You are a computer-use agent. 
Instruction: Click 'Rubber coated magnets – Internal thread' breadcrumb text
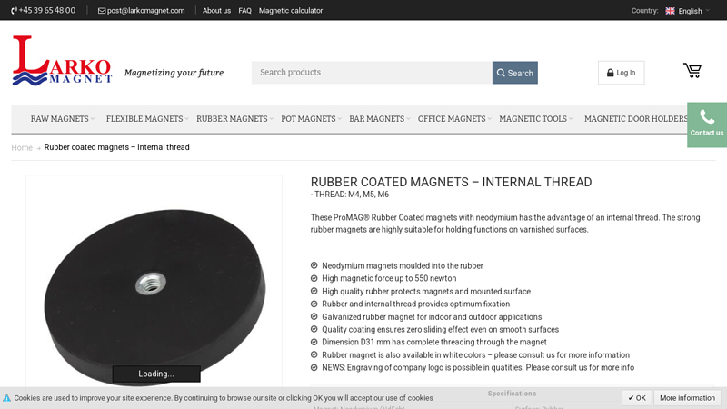click(117, 147)
